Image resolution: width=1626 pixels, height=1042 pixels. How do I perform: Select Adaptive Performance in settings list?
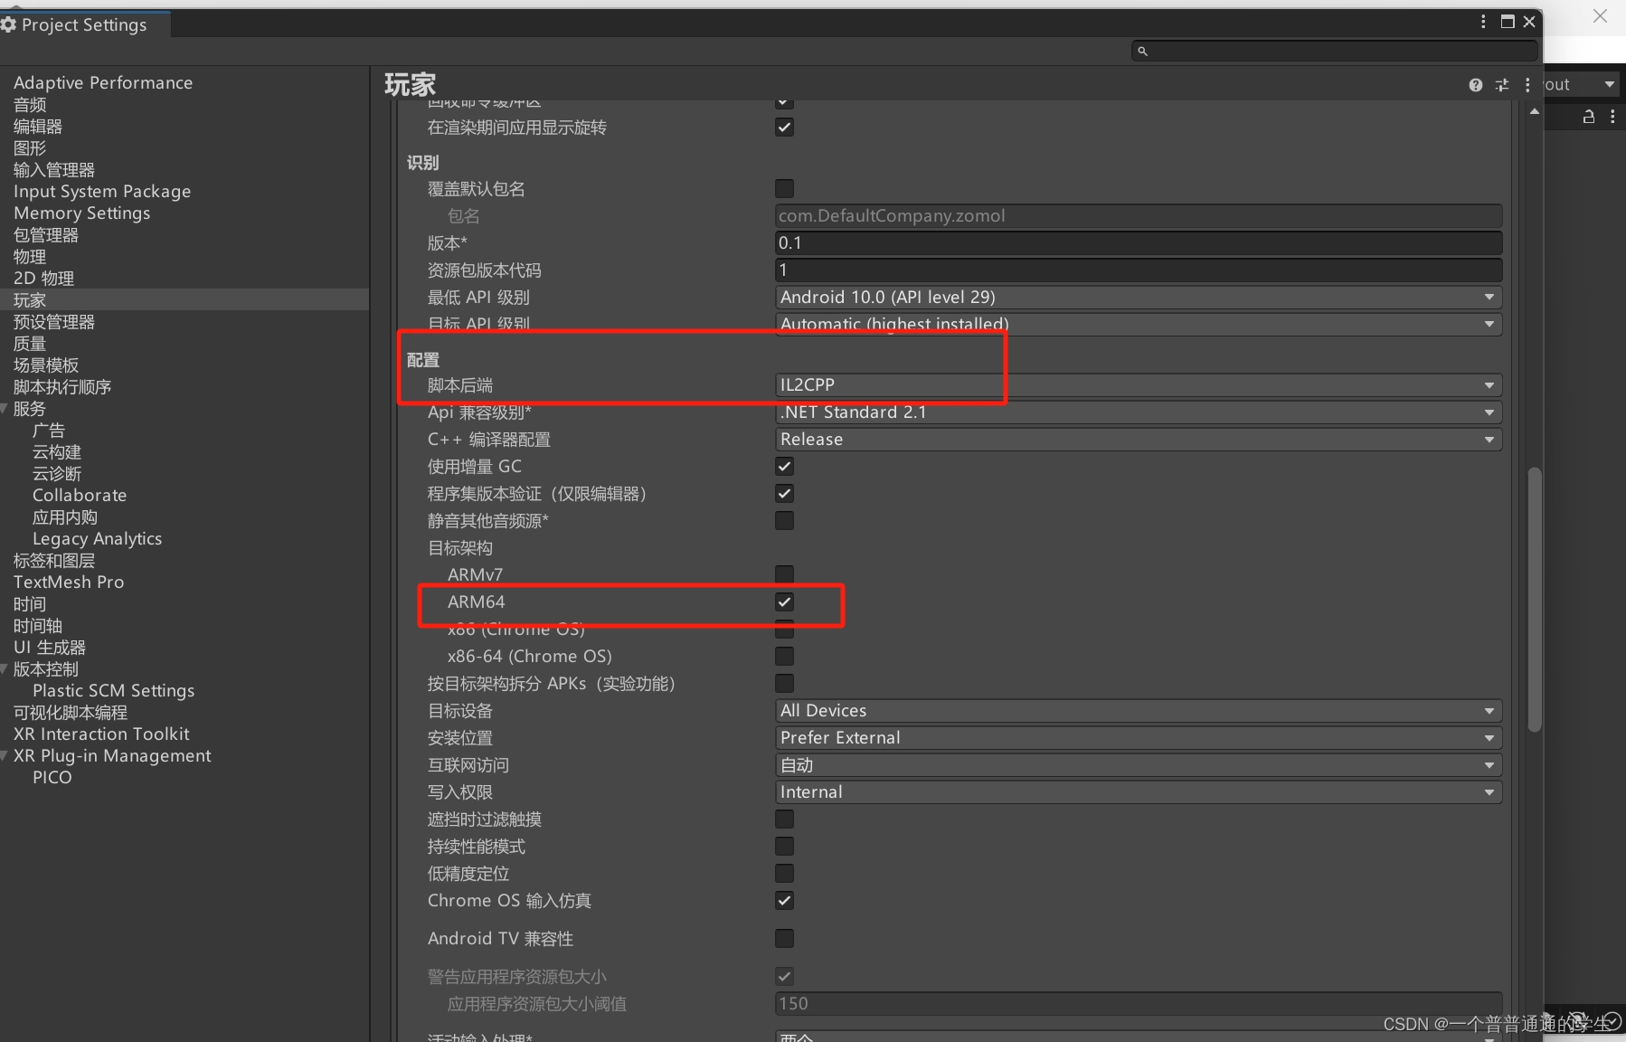point(103,82)
